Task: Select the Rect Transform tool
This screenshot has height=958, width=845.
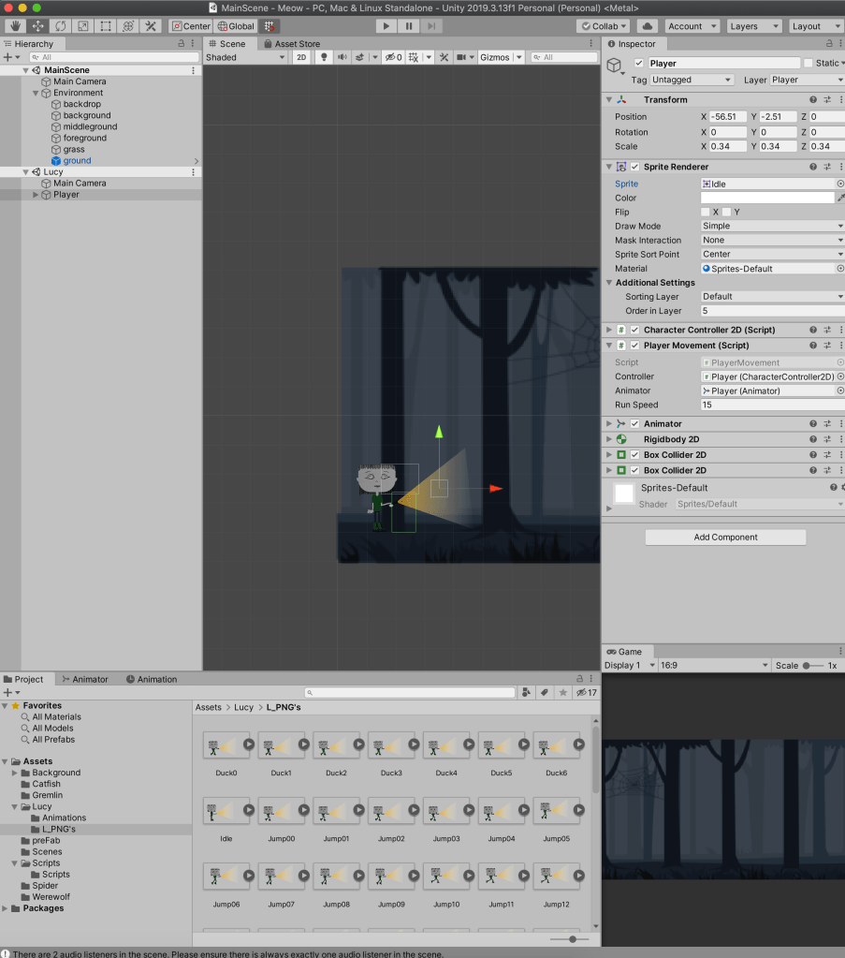Action: pos(105,26)
